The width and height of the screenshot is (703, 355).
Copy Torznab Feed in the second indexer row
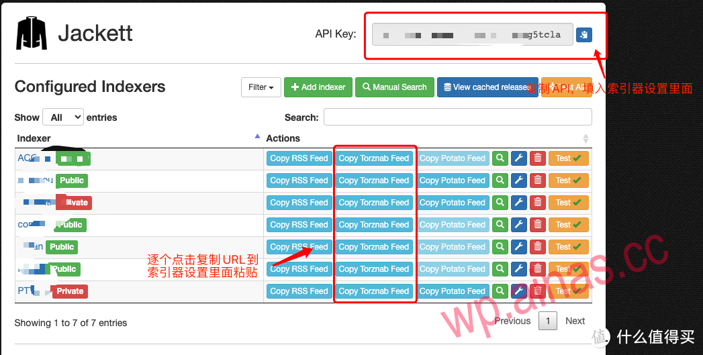coord(374,181)
